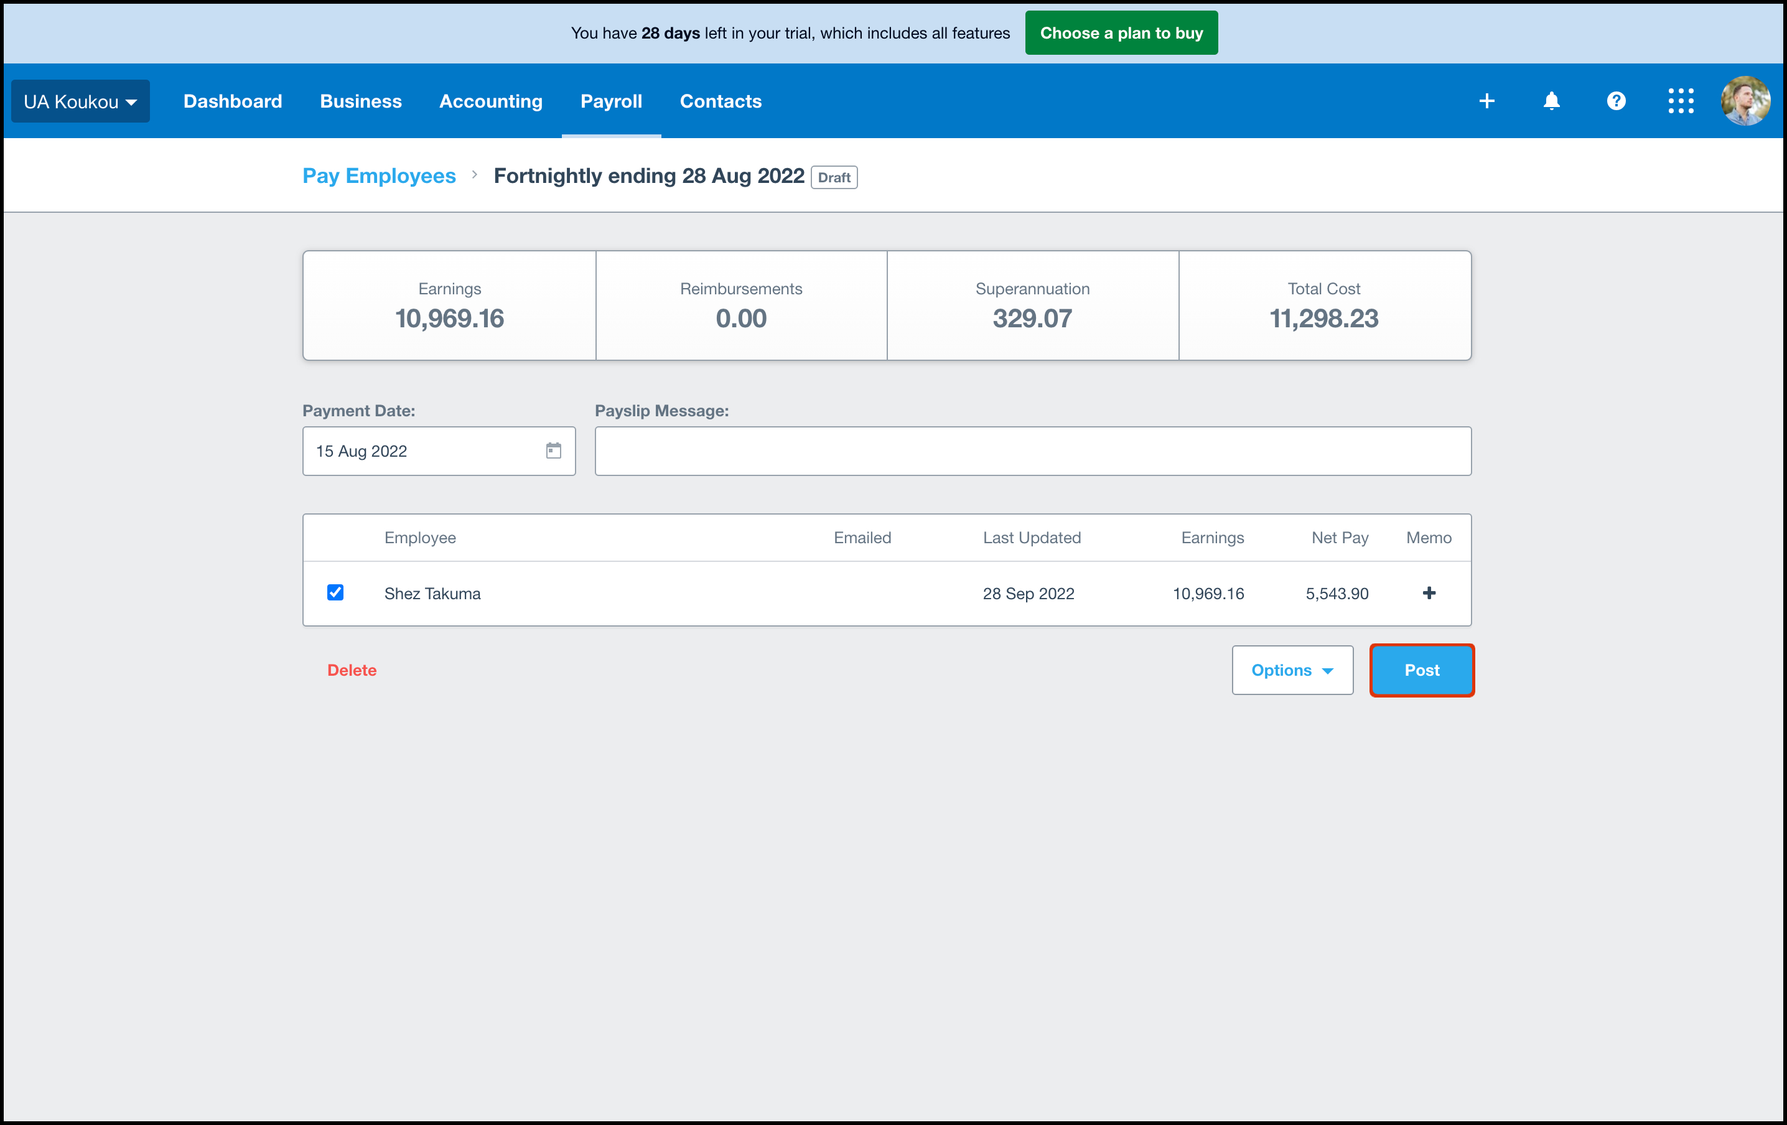Viewport: 1787px width, 1125px height.
Task: Click the profile avatar picture
Action: (1745, 101)
